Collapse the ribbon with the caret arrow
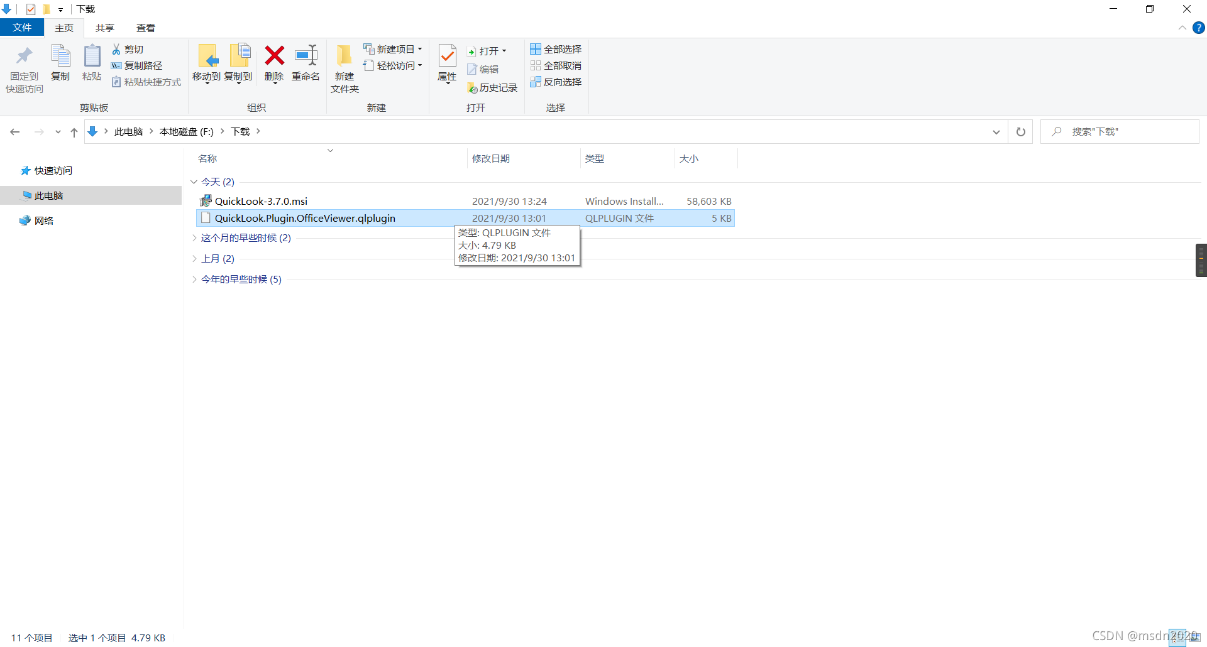 (1182, 28)
